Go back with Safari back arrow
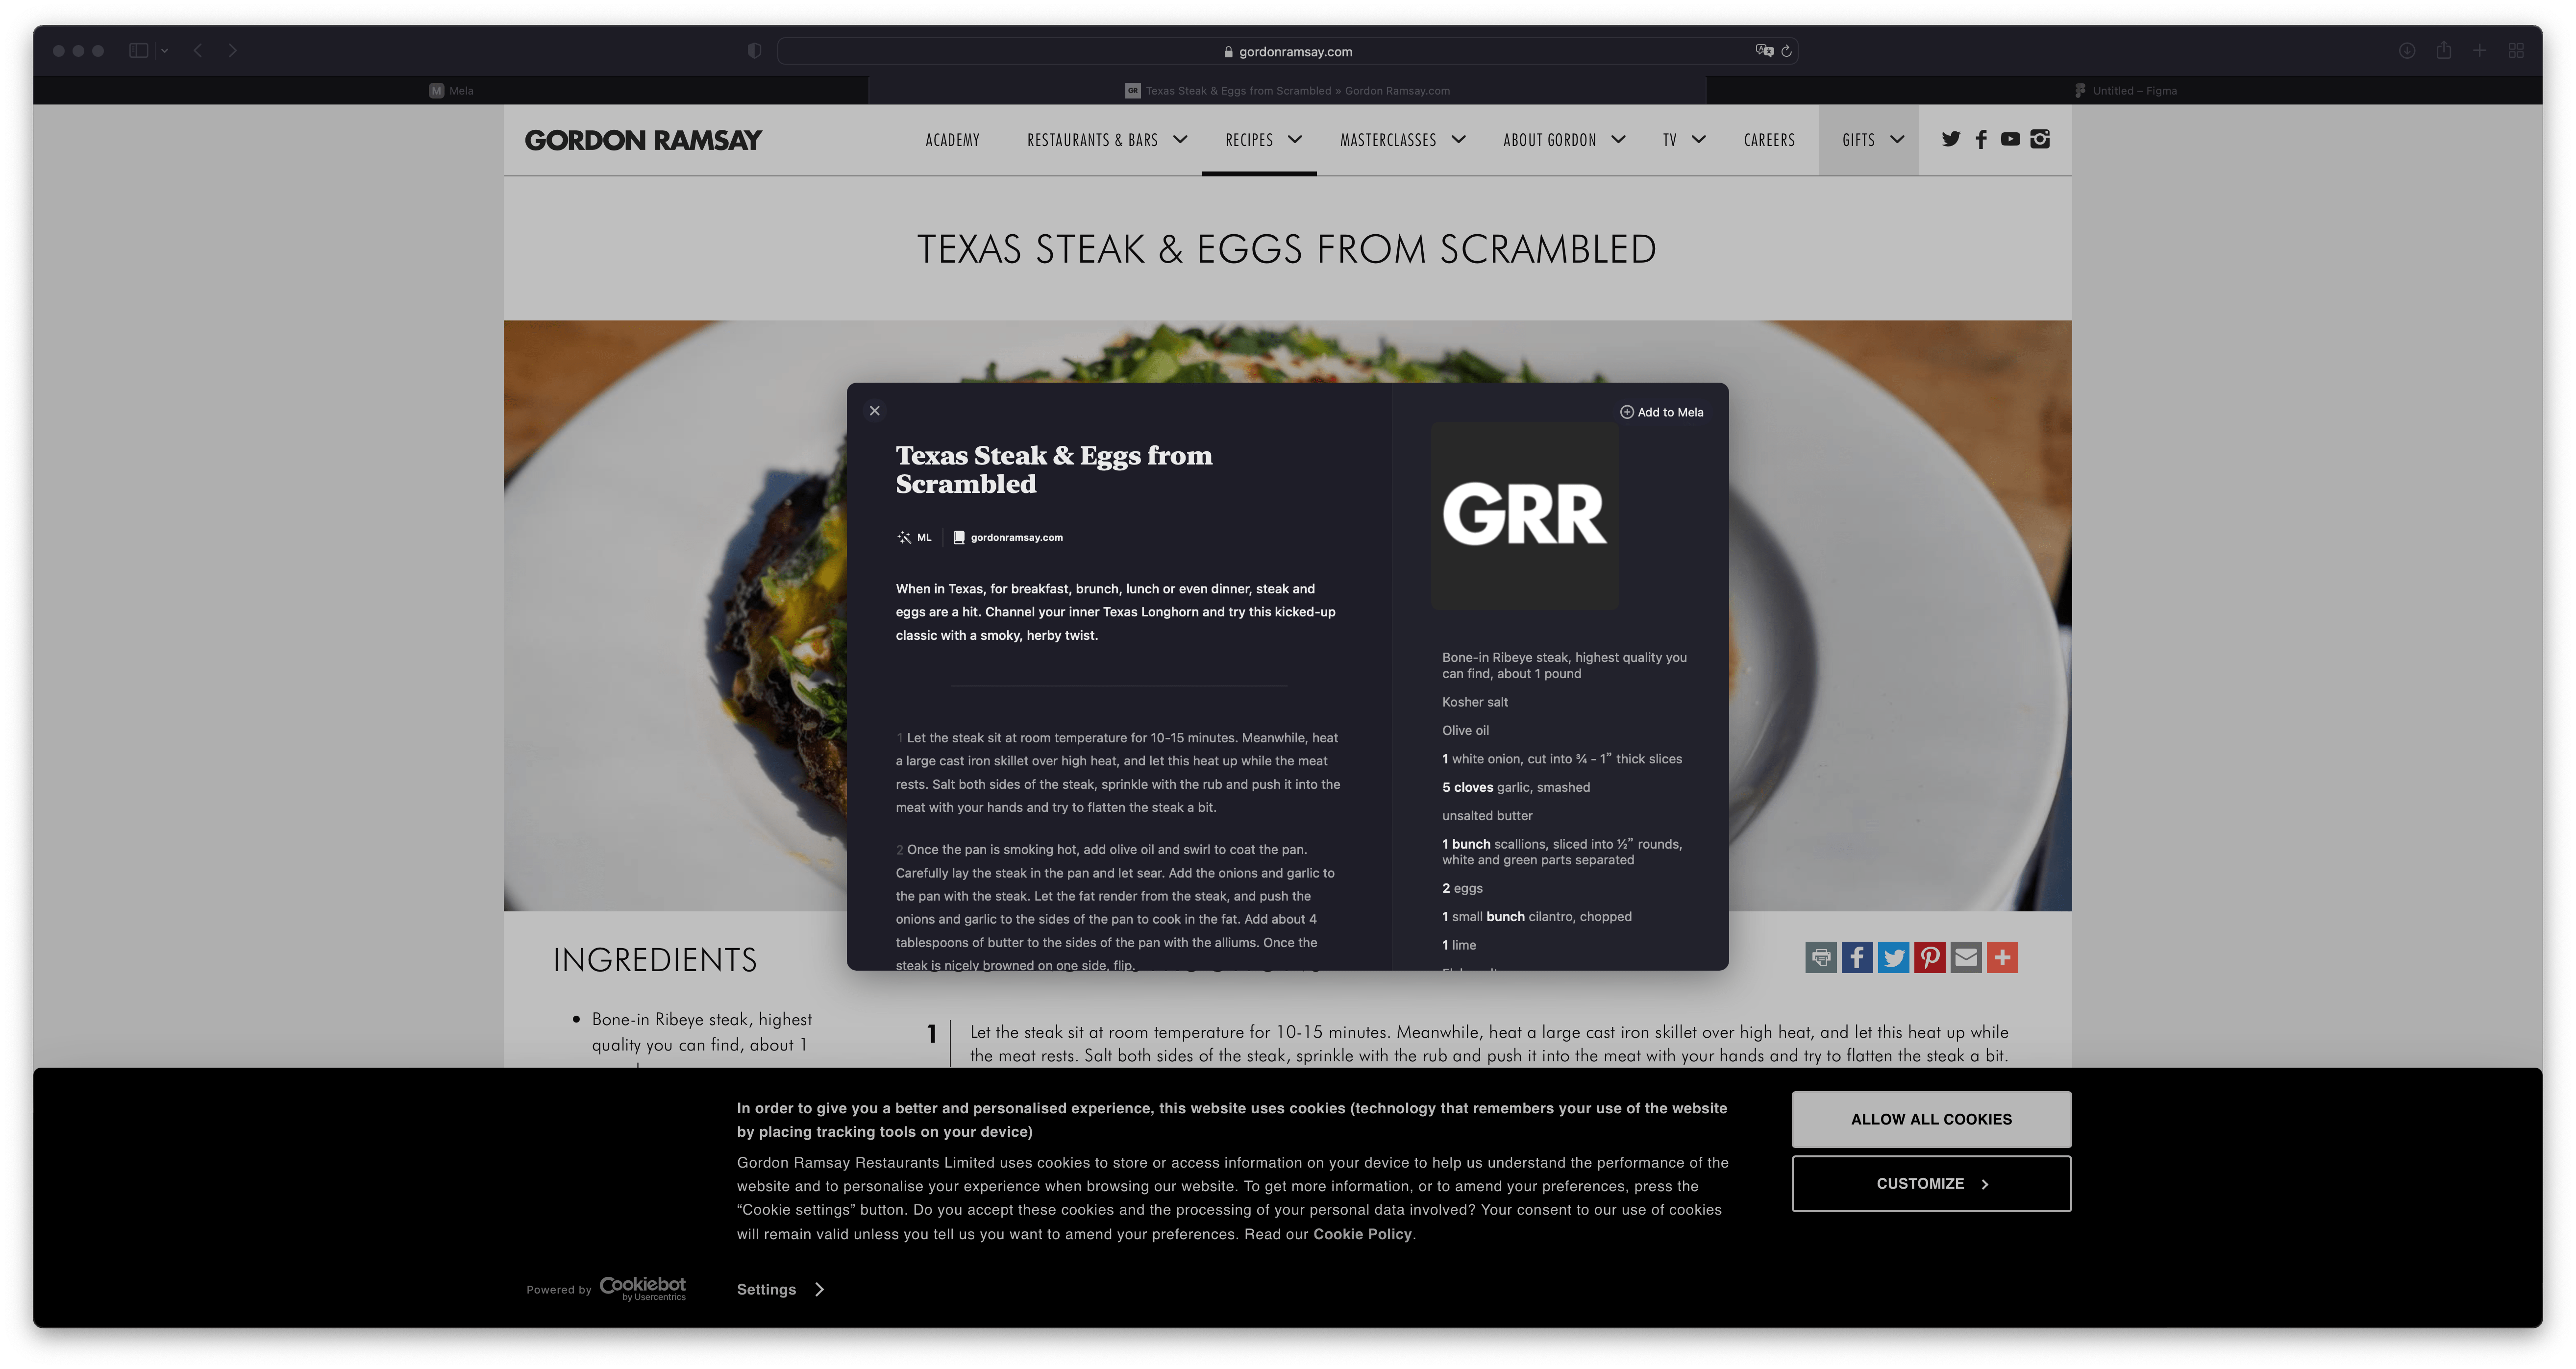 (x=198, y=50)
